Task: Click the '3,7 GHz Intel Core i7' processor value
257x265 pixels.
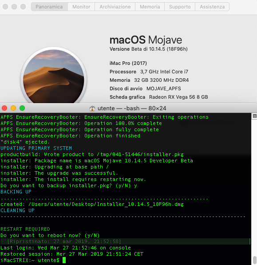Action: [164, 72]
